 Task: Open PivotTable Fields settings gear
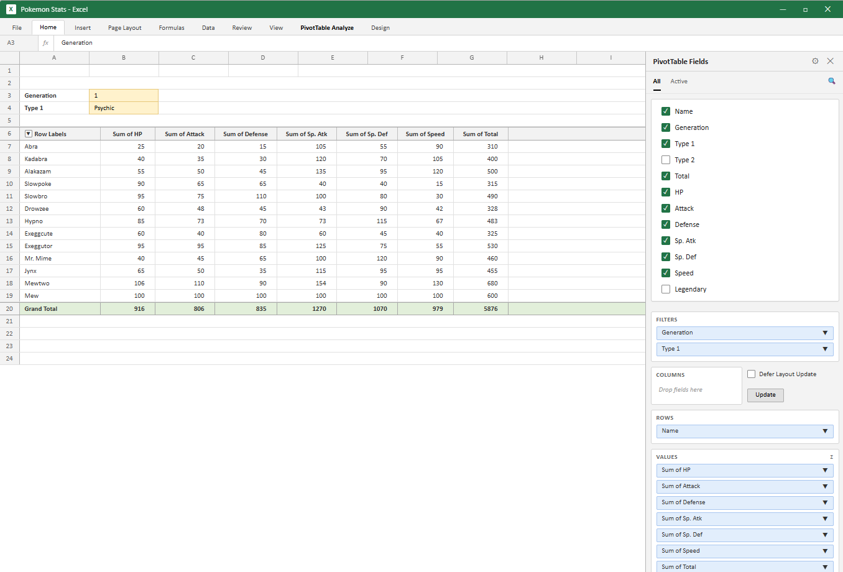tap(815, 61)
